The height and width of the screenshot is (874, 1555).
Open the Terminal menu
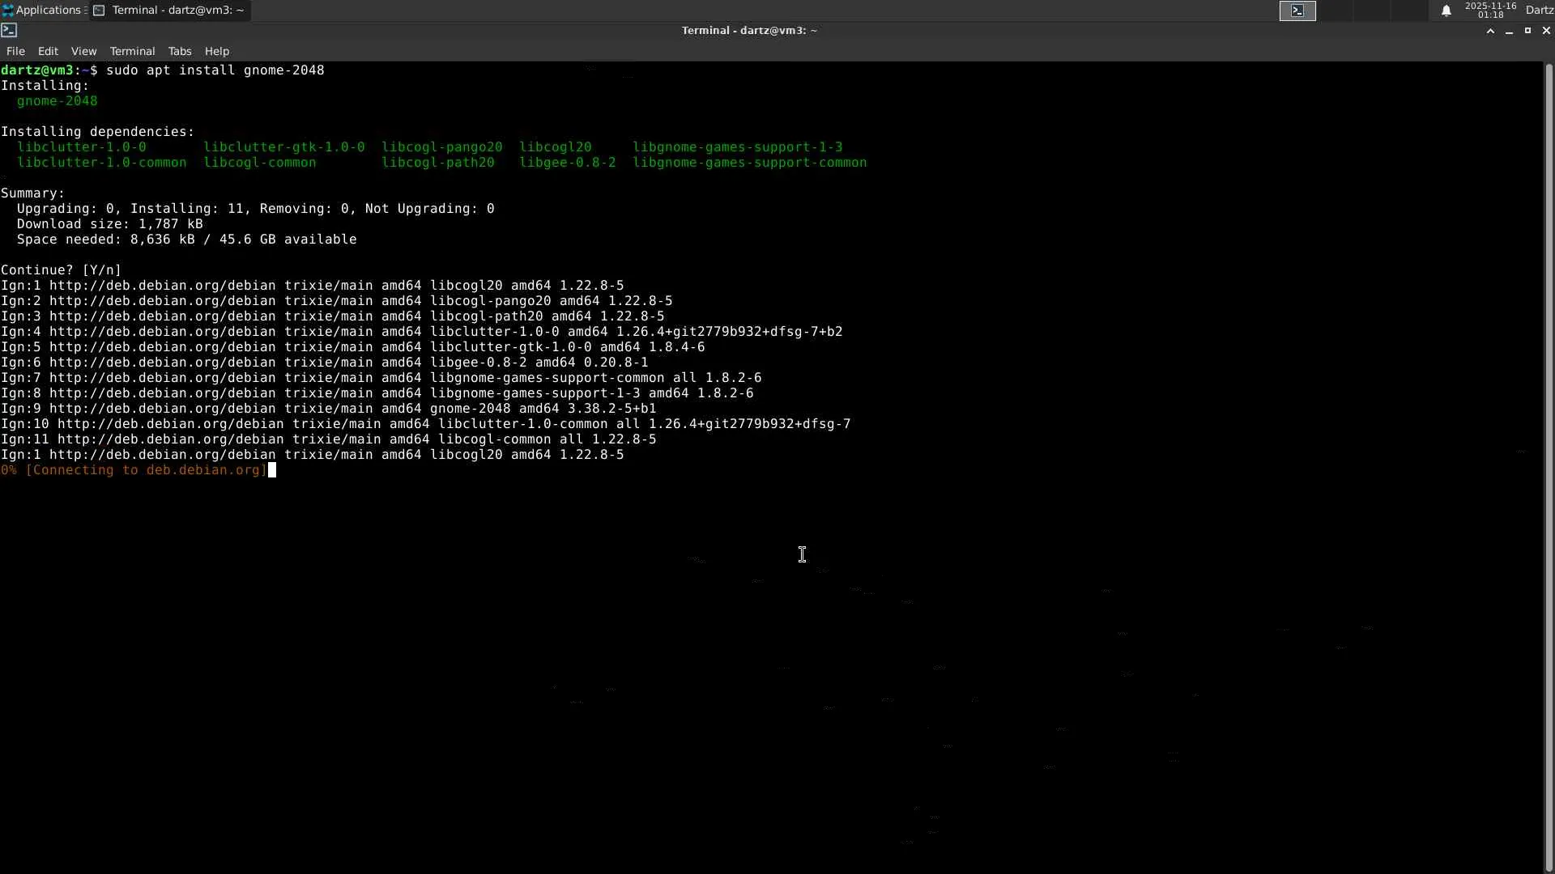click(x=132, y=51)
